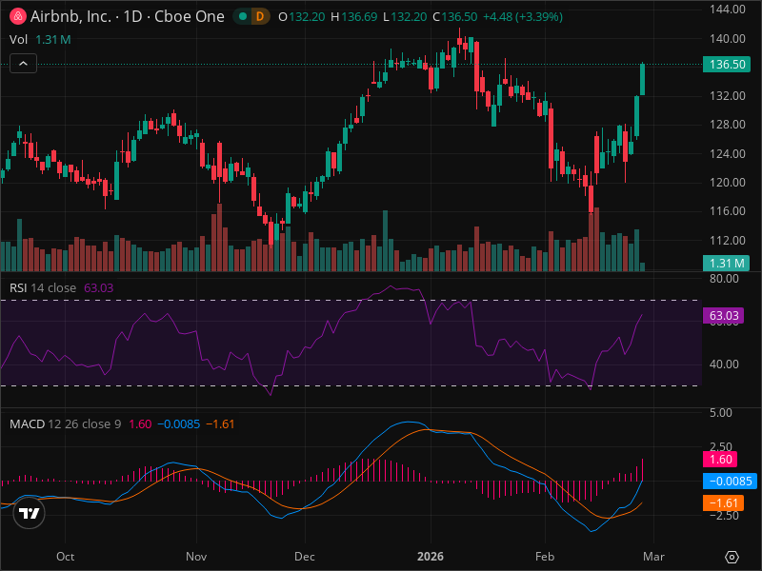Click the 140.00 price scale value
This screenshot has width=762, height=571.
click(727, 39)
